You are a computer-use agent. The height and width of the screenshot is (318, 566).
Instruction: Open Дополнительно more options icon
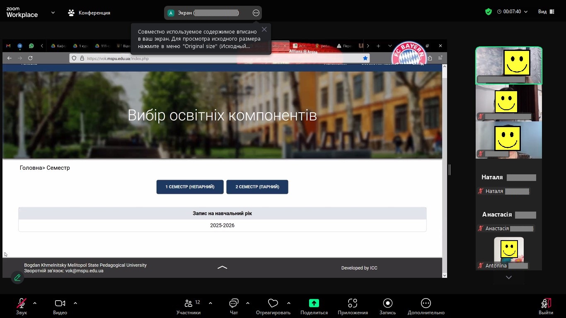pos(426,306)
